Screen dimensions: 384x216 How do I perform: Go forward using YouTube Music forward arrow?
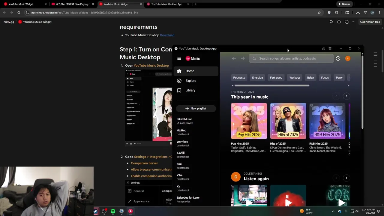pos(243,58)
